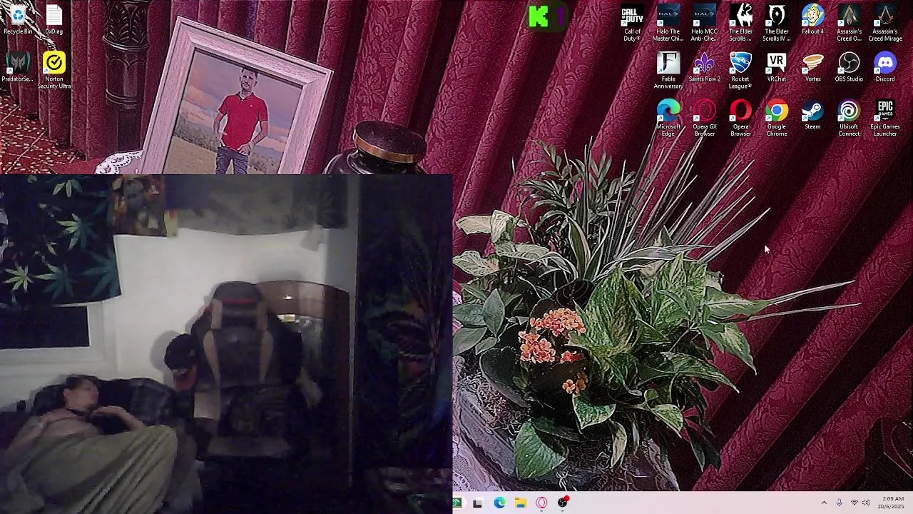The width and height of the screenshot is (913, 514).
Task: Open Norton Security Ultra shortcut
Action: pyautogui.click(x=54, y=71)
